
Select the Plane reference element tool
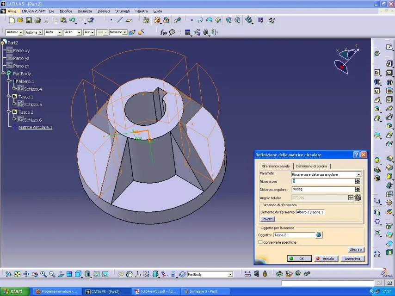tap(129, 20)
